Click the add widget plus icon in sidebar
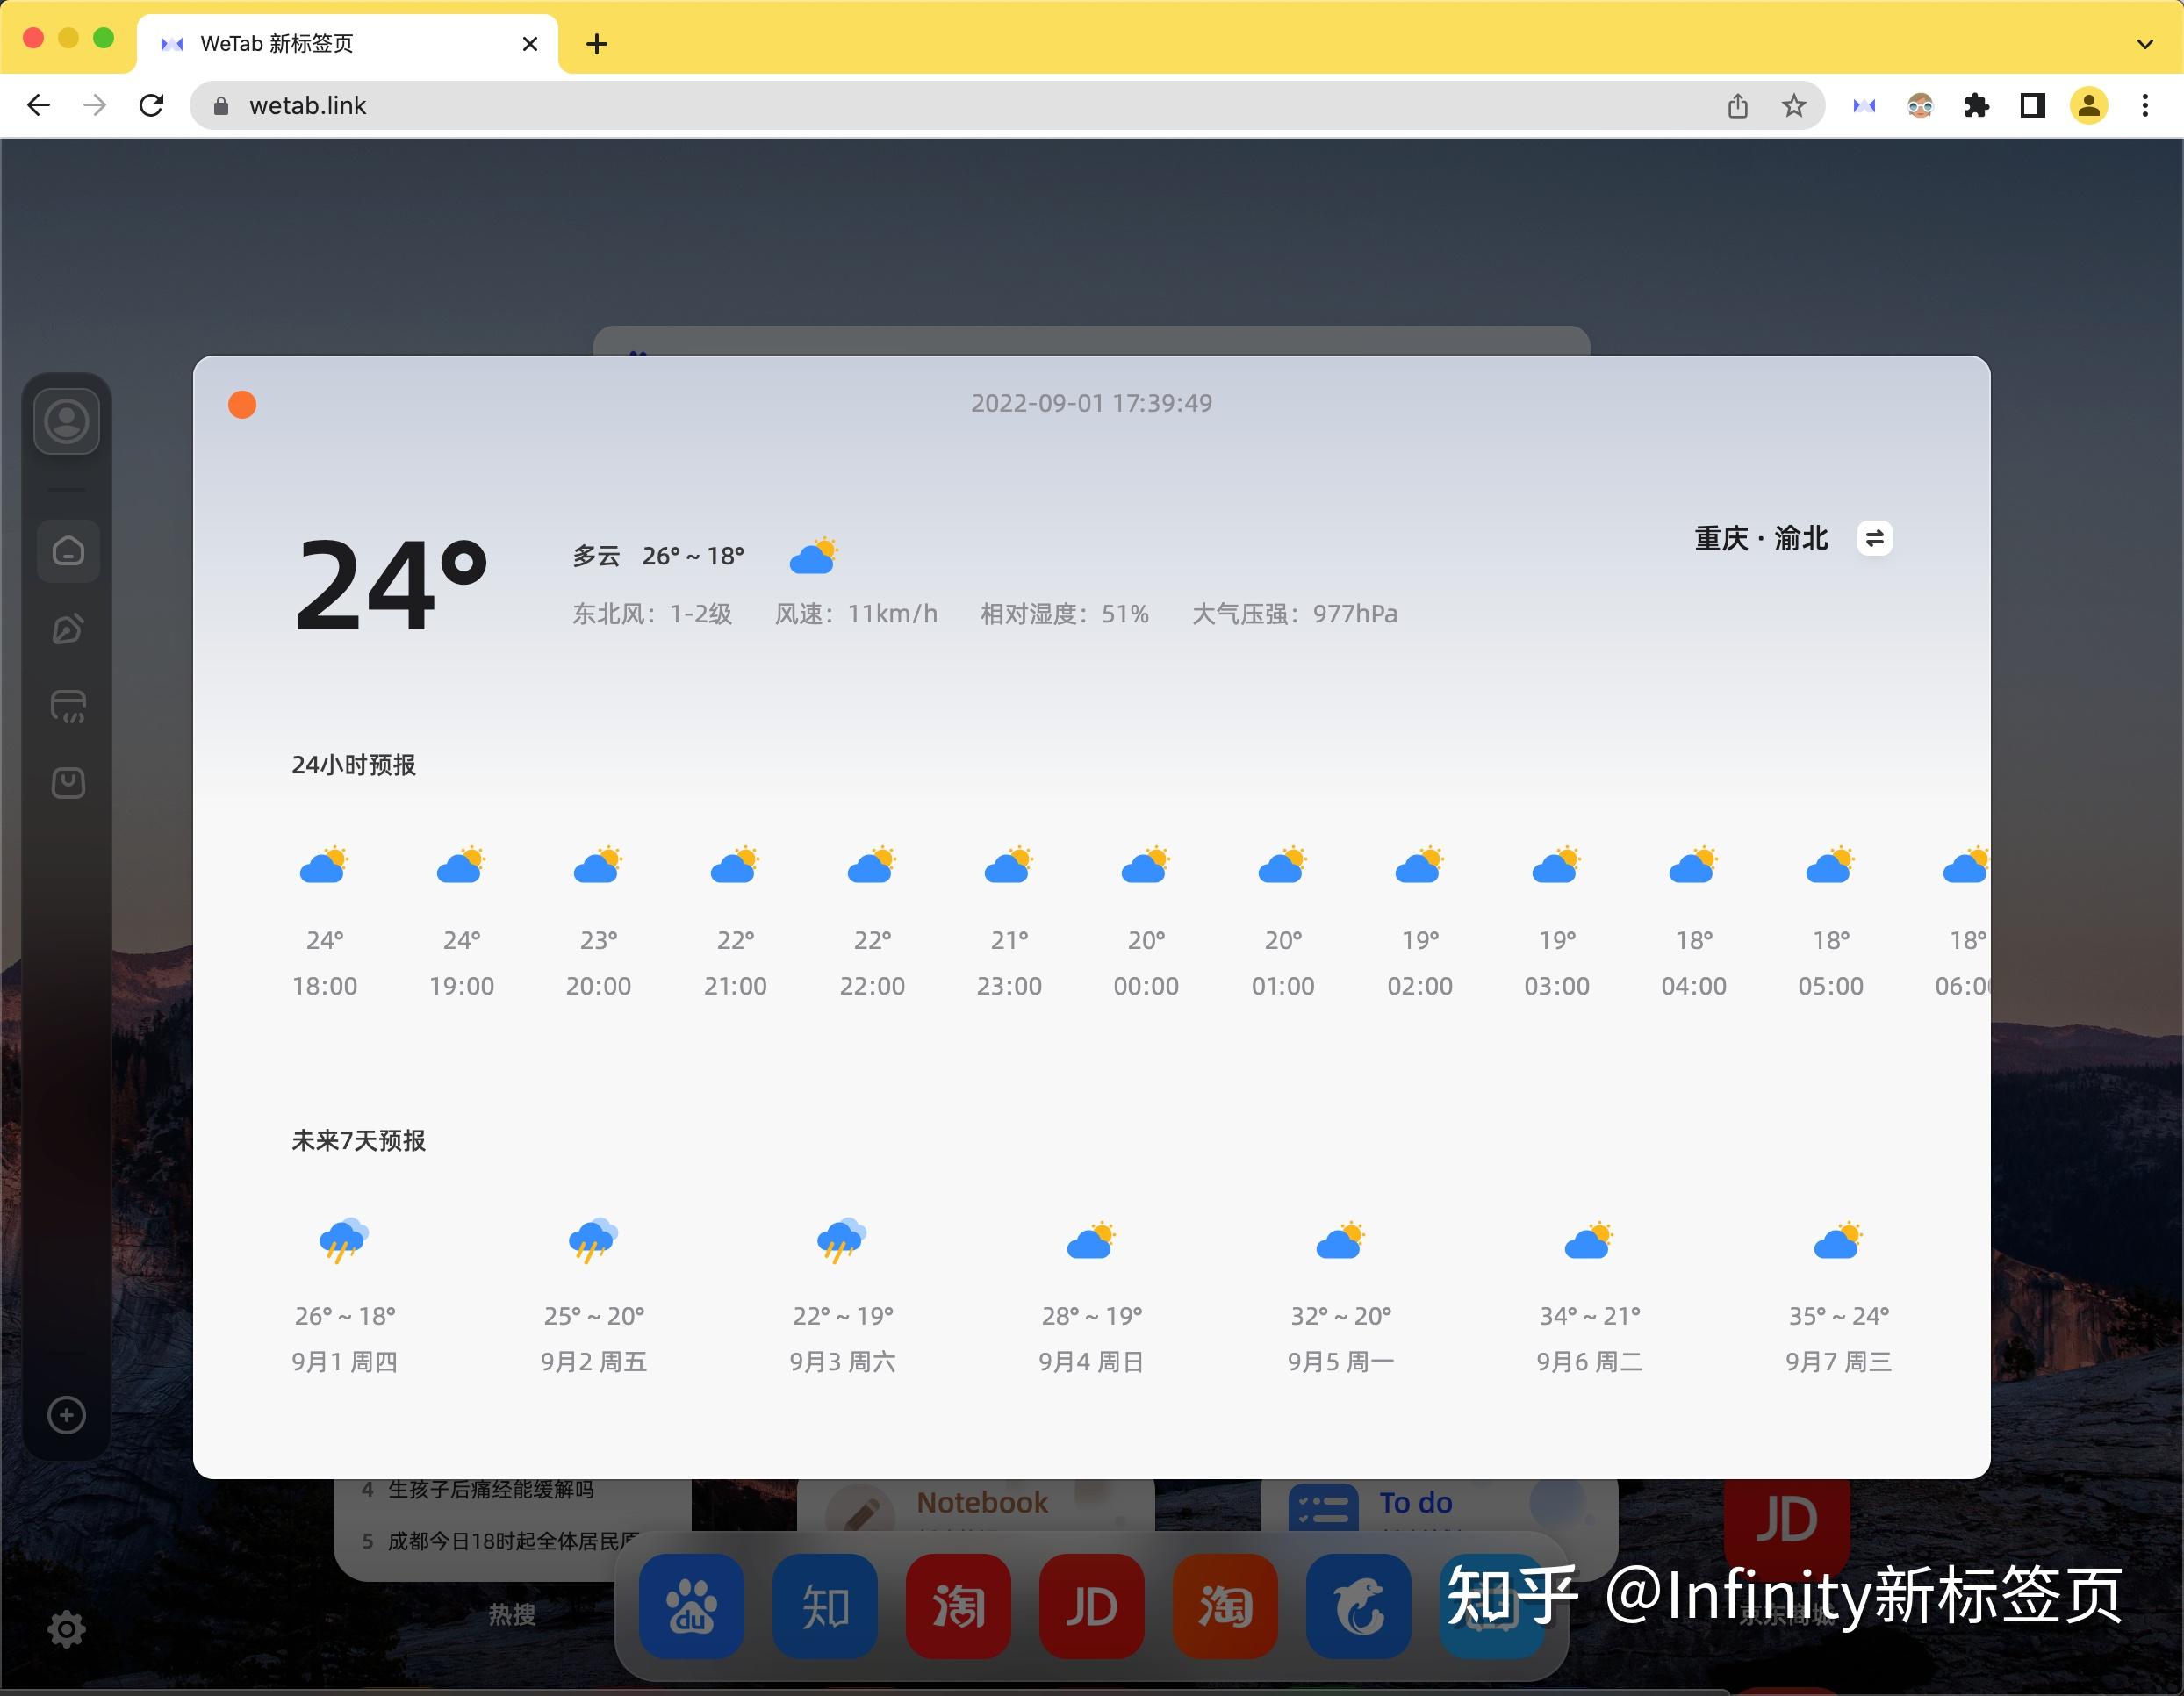 (x=66, y=1415)
